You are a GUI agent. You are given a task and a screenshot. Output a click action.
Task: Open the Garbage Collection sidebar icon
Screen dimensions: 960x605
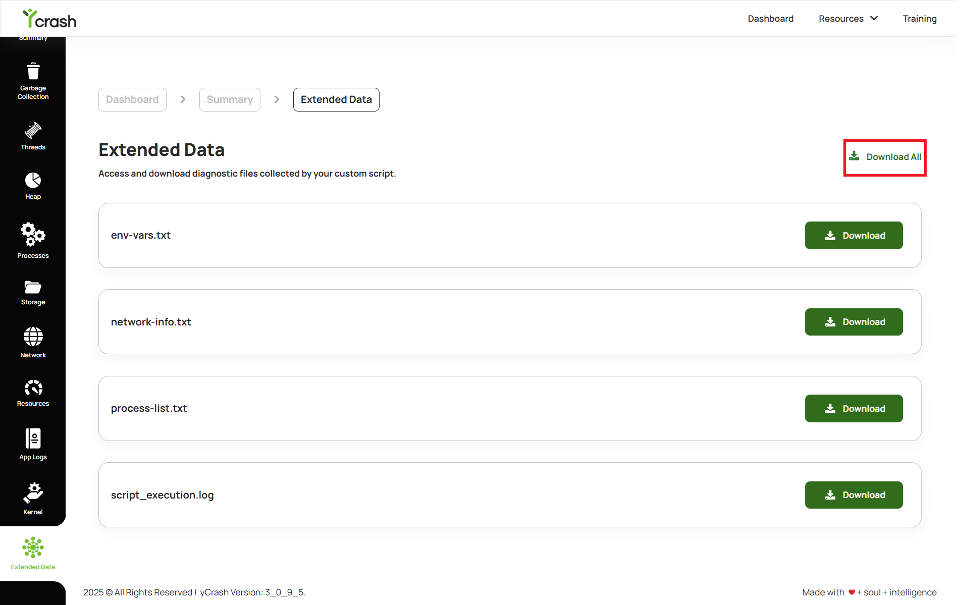point(33,72)
